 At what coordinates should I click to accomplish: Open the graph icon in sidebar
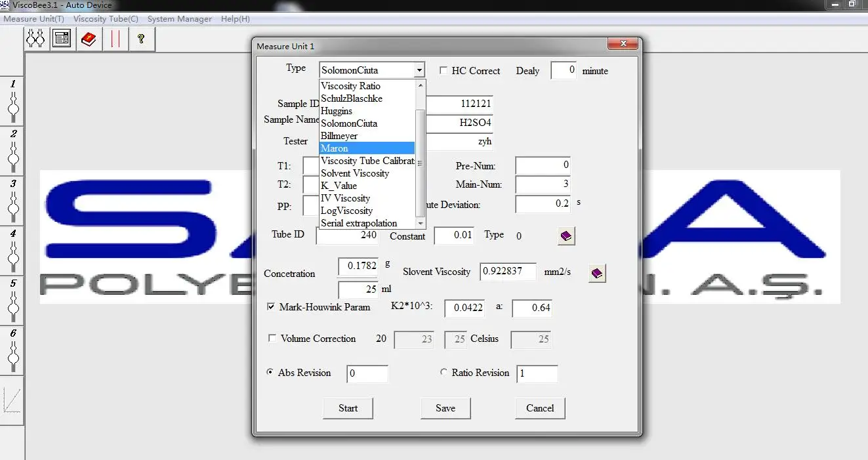12,400
